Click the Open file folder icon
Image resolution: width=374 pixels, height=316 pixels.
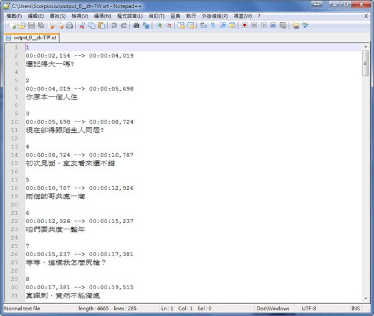point(22,26)
